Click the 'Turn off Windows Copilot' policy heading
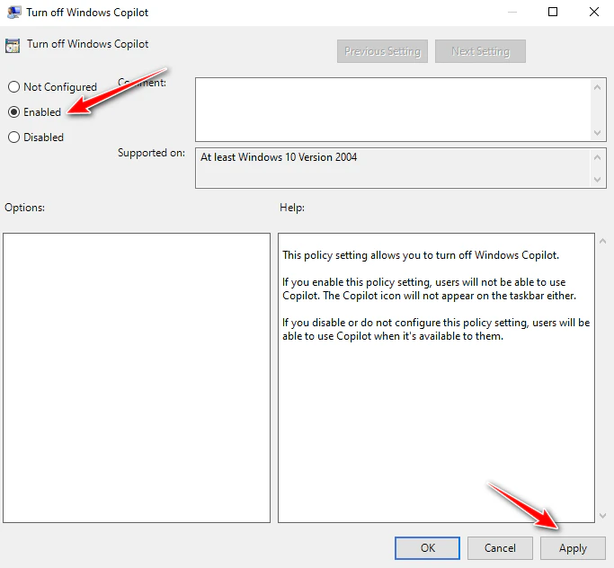614x568 pixels. [x=88, y=44]
